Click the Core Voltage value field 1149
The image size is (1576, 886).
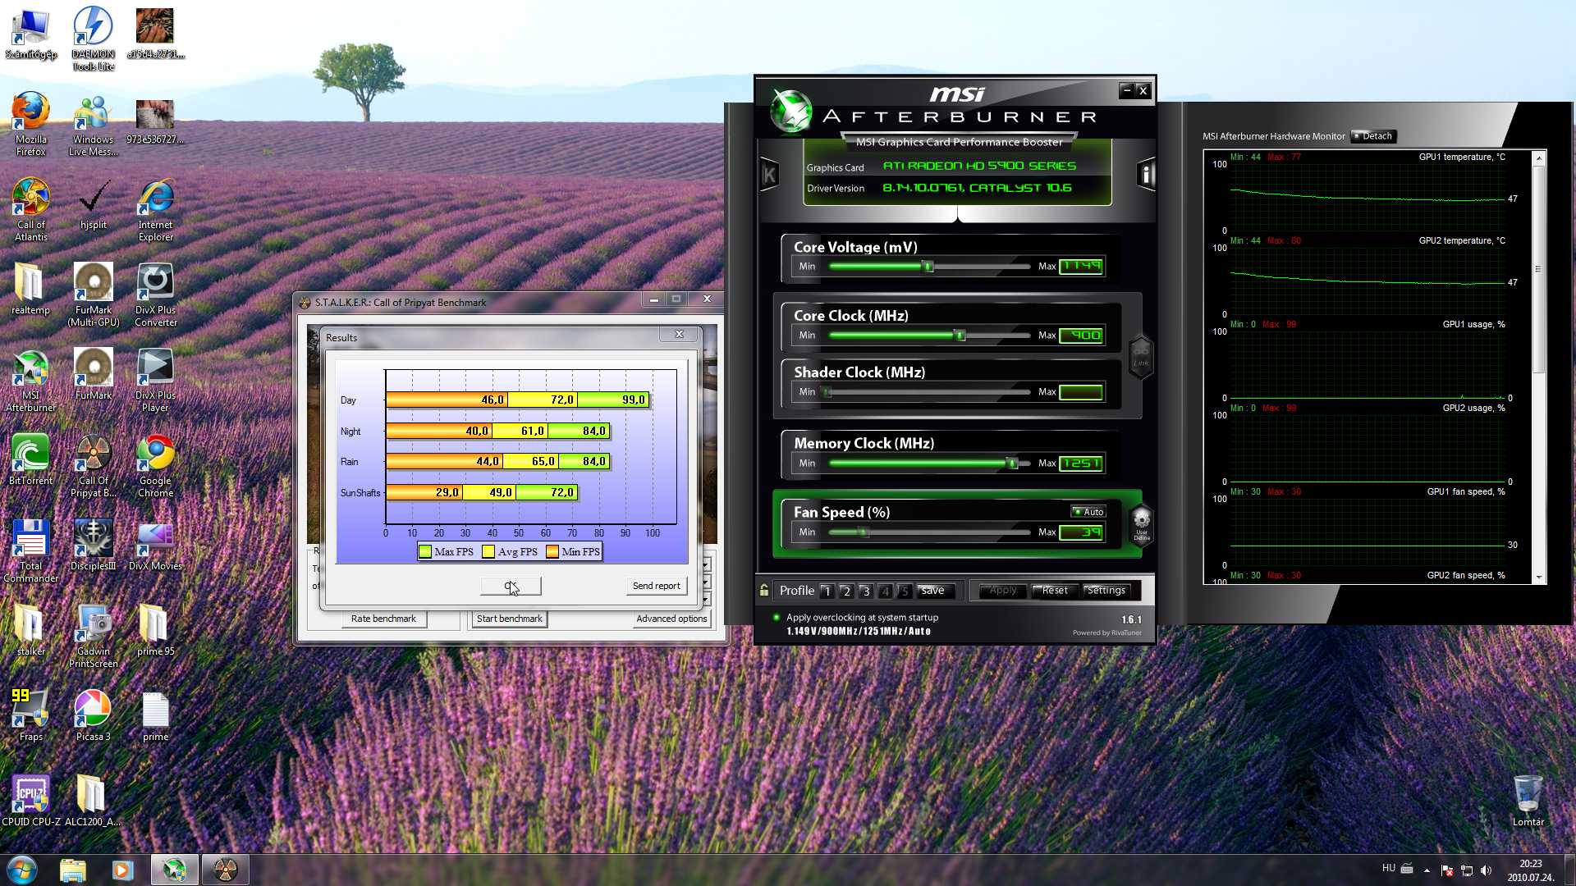point(1081,266)
